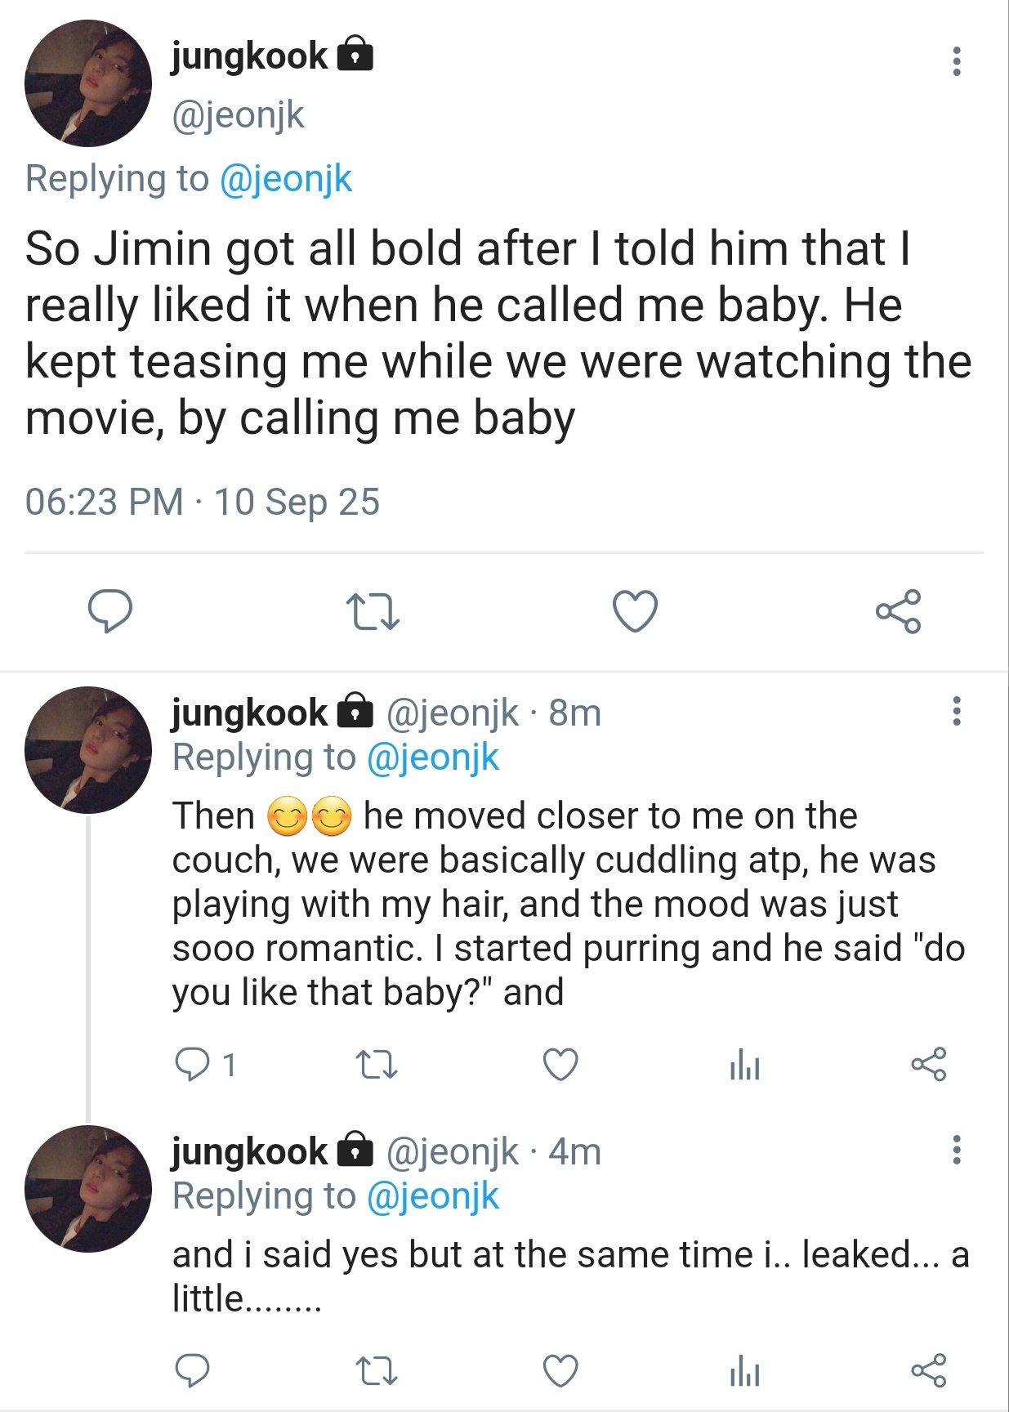Share the 8m reply tweet

[x=928, y=1065]
